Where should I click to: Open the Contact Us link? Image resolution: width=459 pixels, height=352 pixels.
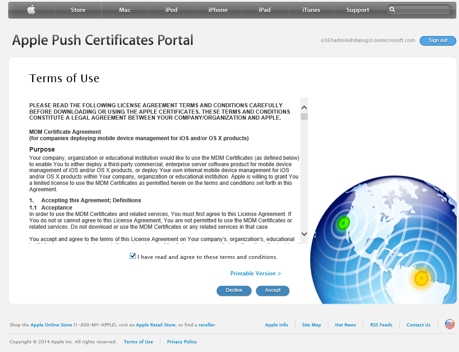coord(418,325)
